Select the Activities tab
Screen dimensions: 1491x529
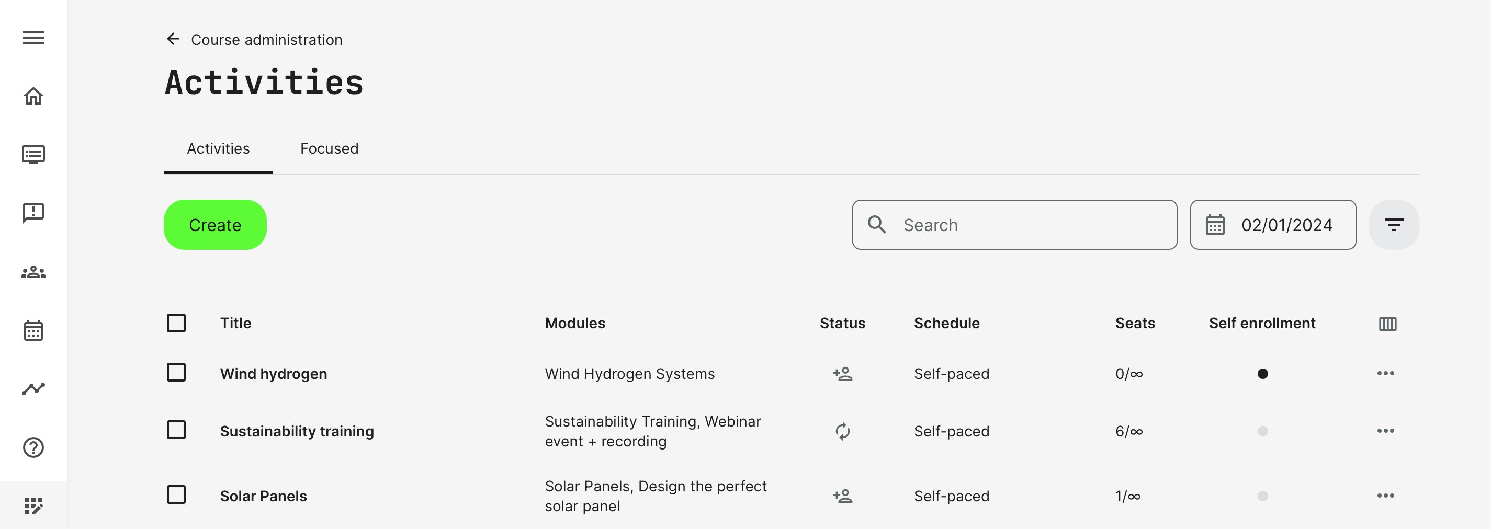click(x=218, y=148)
